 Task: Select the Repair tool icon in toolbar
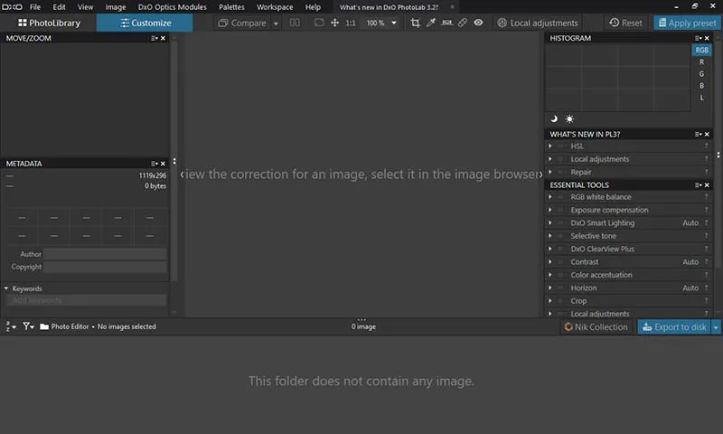pos(462,23)
